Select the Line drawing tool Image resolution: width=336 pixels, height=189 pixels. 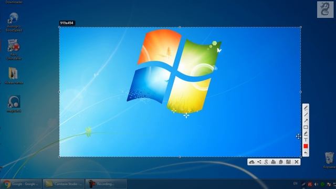(x=306, y=114)
